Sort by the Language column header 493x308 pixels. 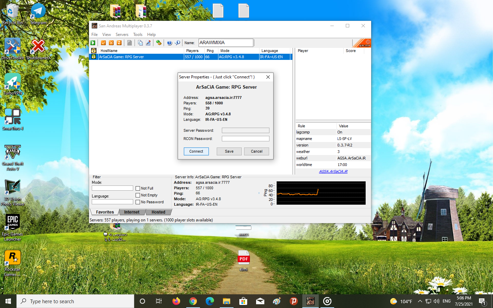coord(275,51)
